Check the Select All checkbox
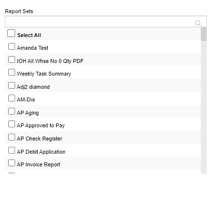This screenshot has height=200, width=214. (11, 33)
